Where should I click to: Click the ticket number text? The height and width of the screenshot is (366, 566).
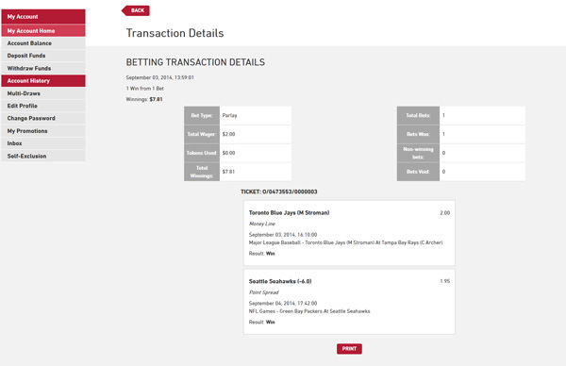click(x=279, y=191)
